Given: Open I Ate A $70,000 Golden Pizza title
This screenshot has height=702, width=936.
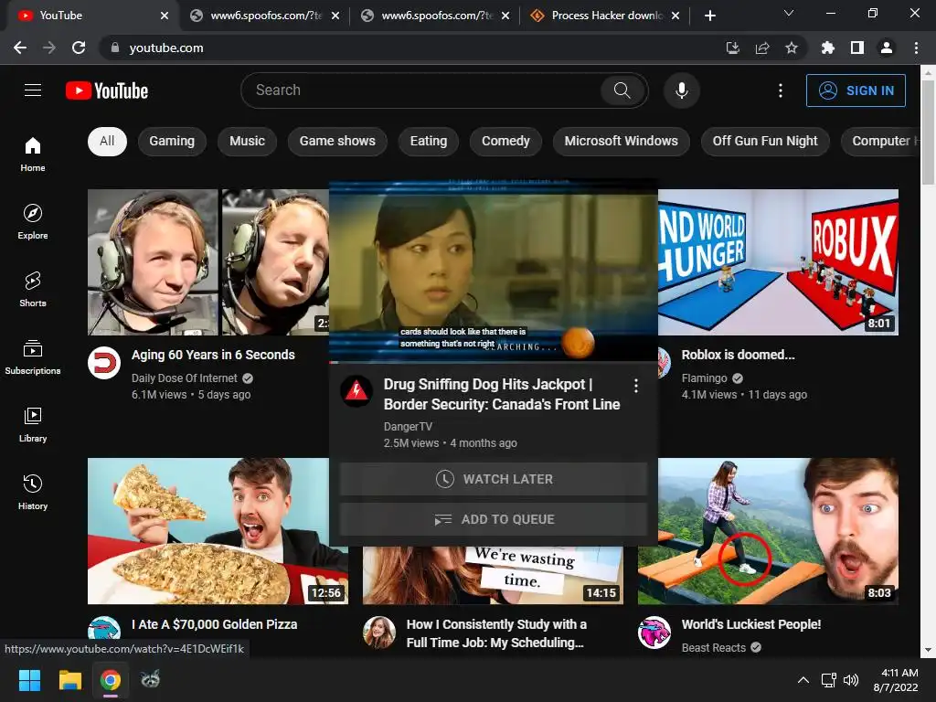Looking at the screenshot, I should pos(214,624).
